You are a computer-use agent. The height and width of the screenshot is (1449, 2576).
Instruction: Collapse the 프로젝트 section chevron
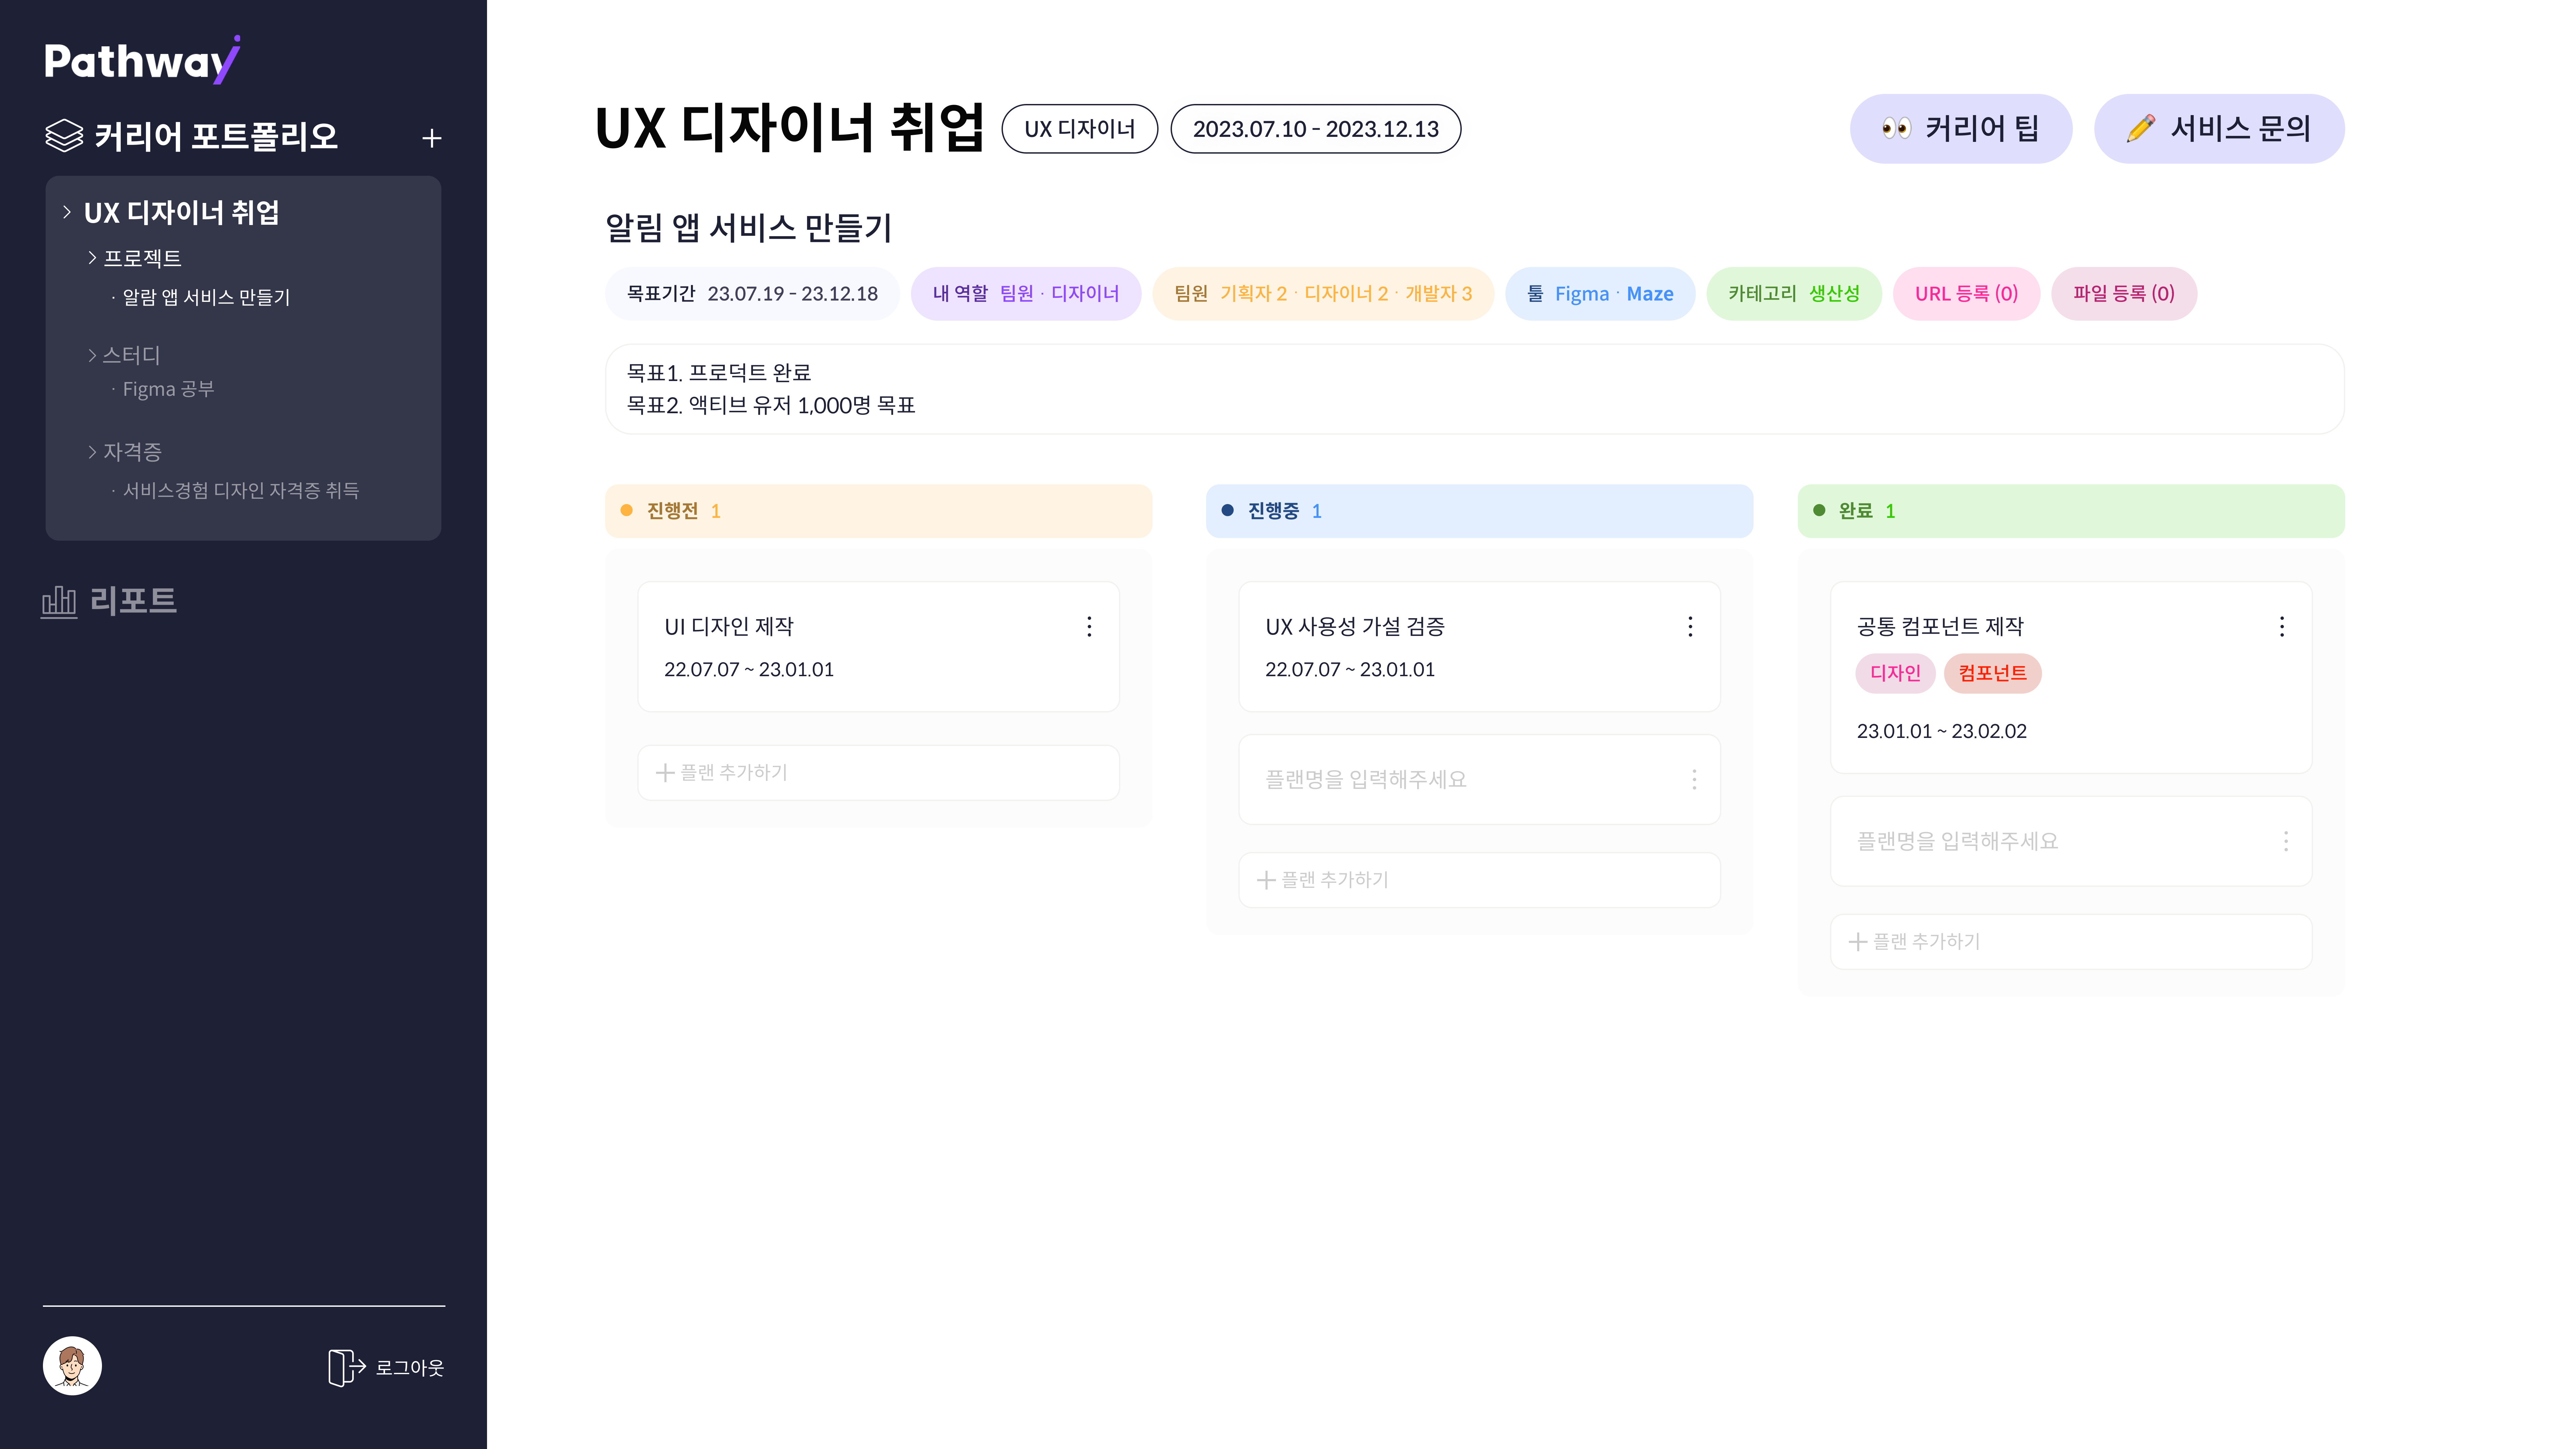tap(92, 258)
